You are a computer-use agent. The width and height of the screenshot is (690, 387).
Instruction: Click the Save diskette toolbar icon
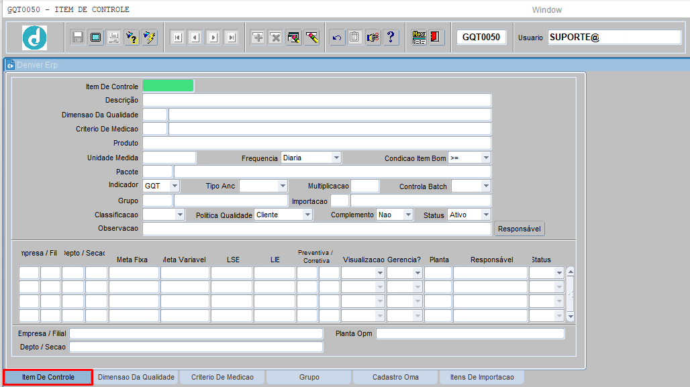click(x=78, y=38)
